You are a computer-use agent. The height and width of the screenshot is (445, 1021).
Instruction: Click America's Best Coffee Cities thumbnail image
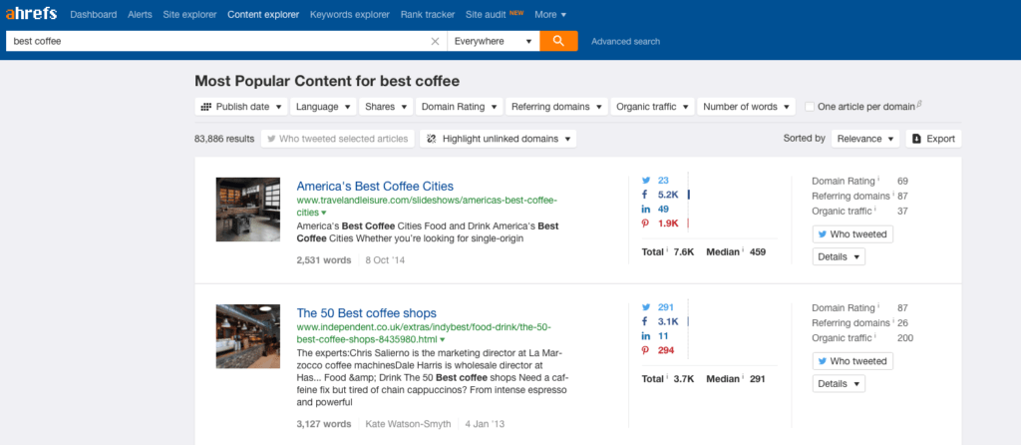tap(248, 210)
